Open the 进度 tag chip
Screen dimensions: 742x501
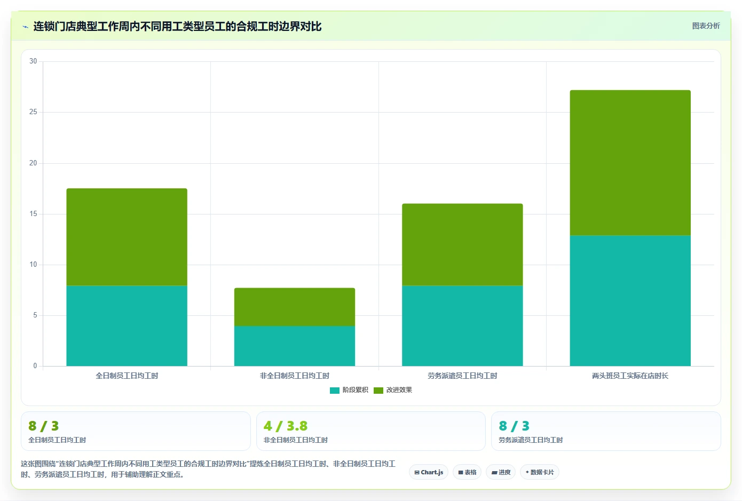click(x=501, y=472)
